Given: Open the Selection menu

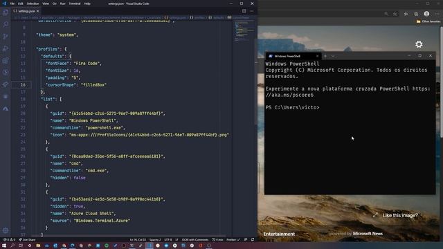Looking at the screenshot, I should coord(33,3).
